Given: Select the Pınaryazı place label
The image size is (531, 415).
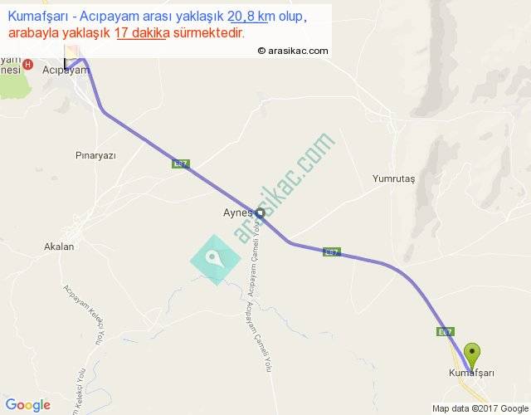Looking at the screenshot, I should click(95, 155).
